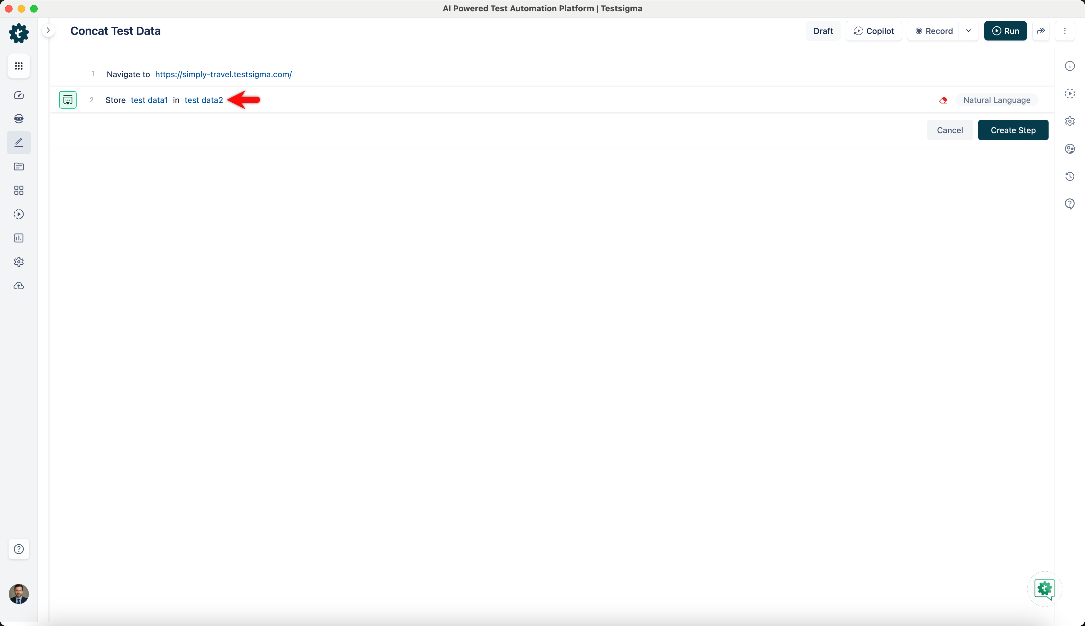Click the four-squares icon in sidebar
Screen dimensions: 1085x626
(x=19, y=190)
